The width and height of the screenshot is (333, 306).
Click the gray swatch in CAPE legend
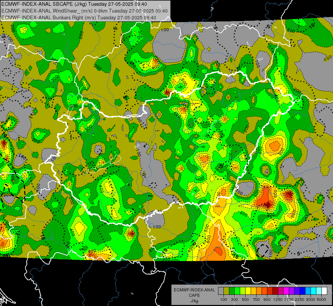pyautogui.click(x=221, y=291)
